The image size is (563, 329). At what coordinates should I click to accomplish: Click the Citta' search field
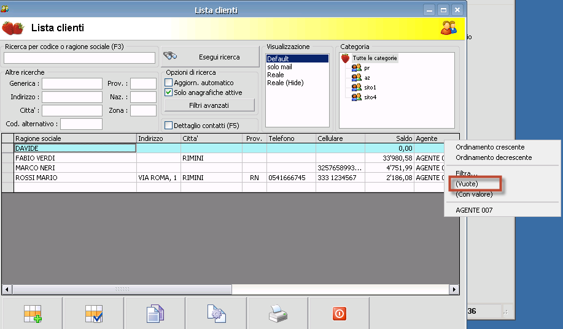tap(72, 110)
